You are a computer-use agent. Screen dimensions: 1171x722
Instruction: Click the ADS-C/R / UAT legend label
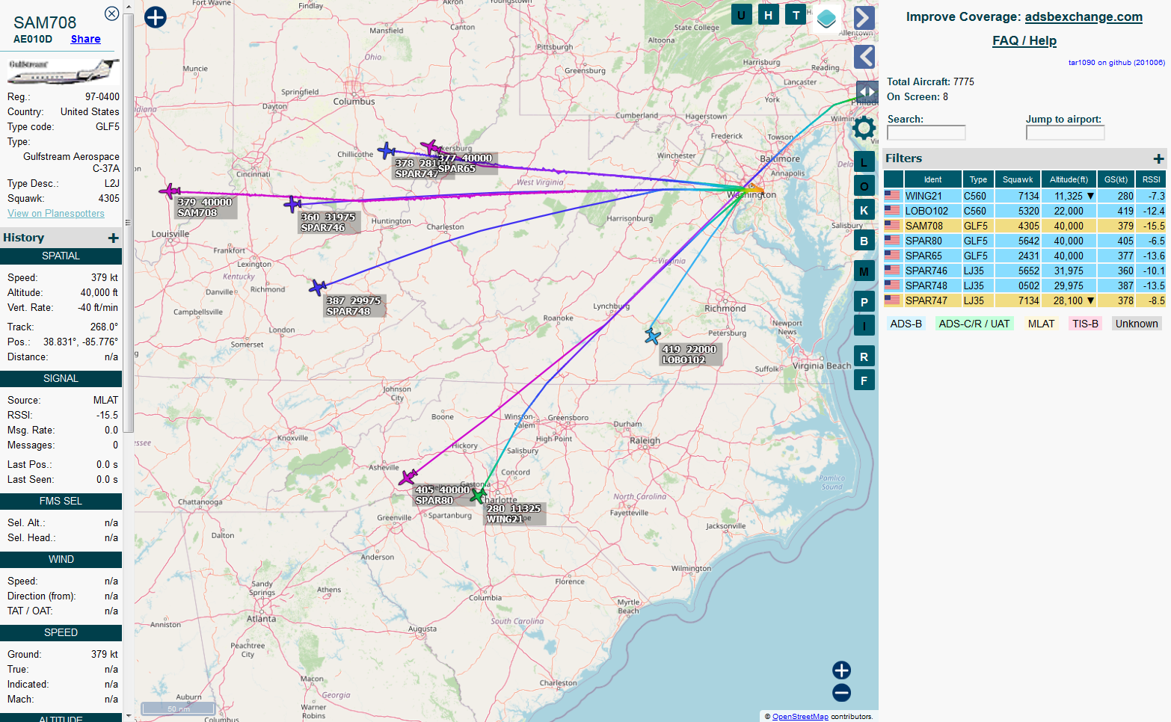click(x=974, y=324)
